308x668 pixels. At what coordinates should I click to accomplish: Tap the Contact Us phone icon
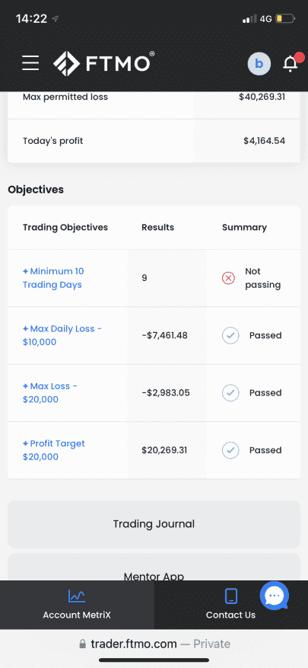click(x=231, y=596)
